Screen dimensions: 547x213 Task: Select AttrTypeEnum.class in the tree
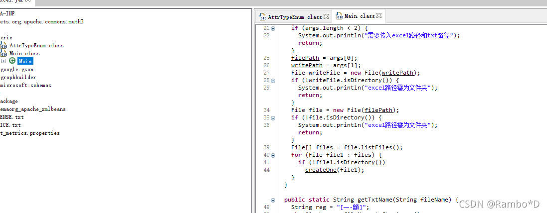coord(36,46)
